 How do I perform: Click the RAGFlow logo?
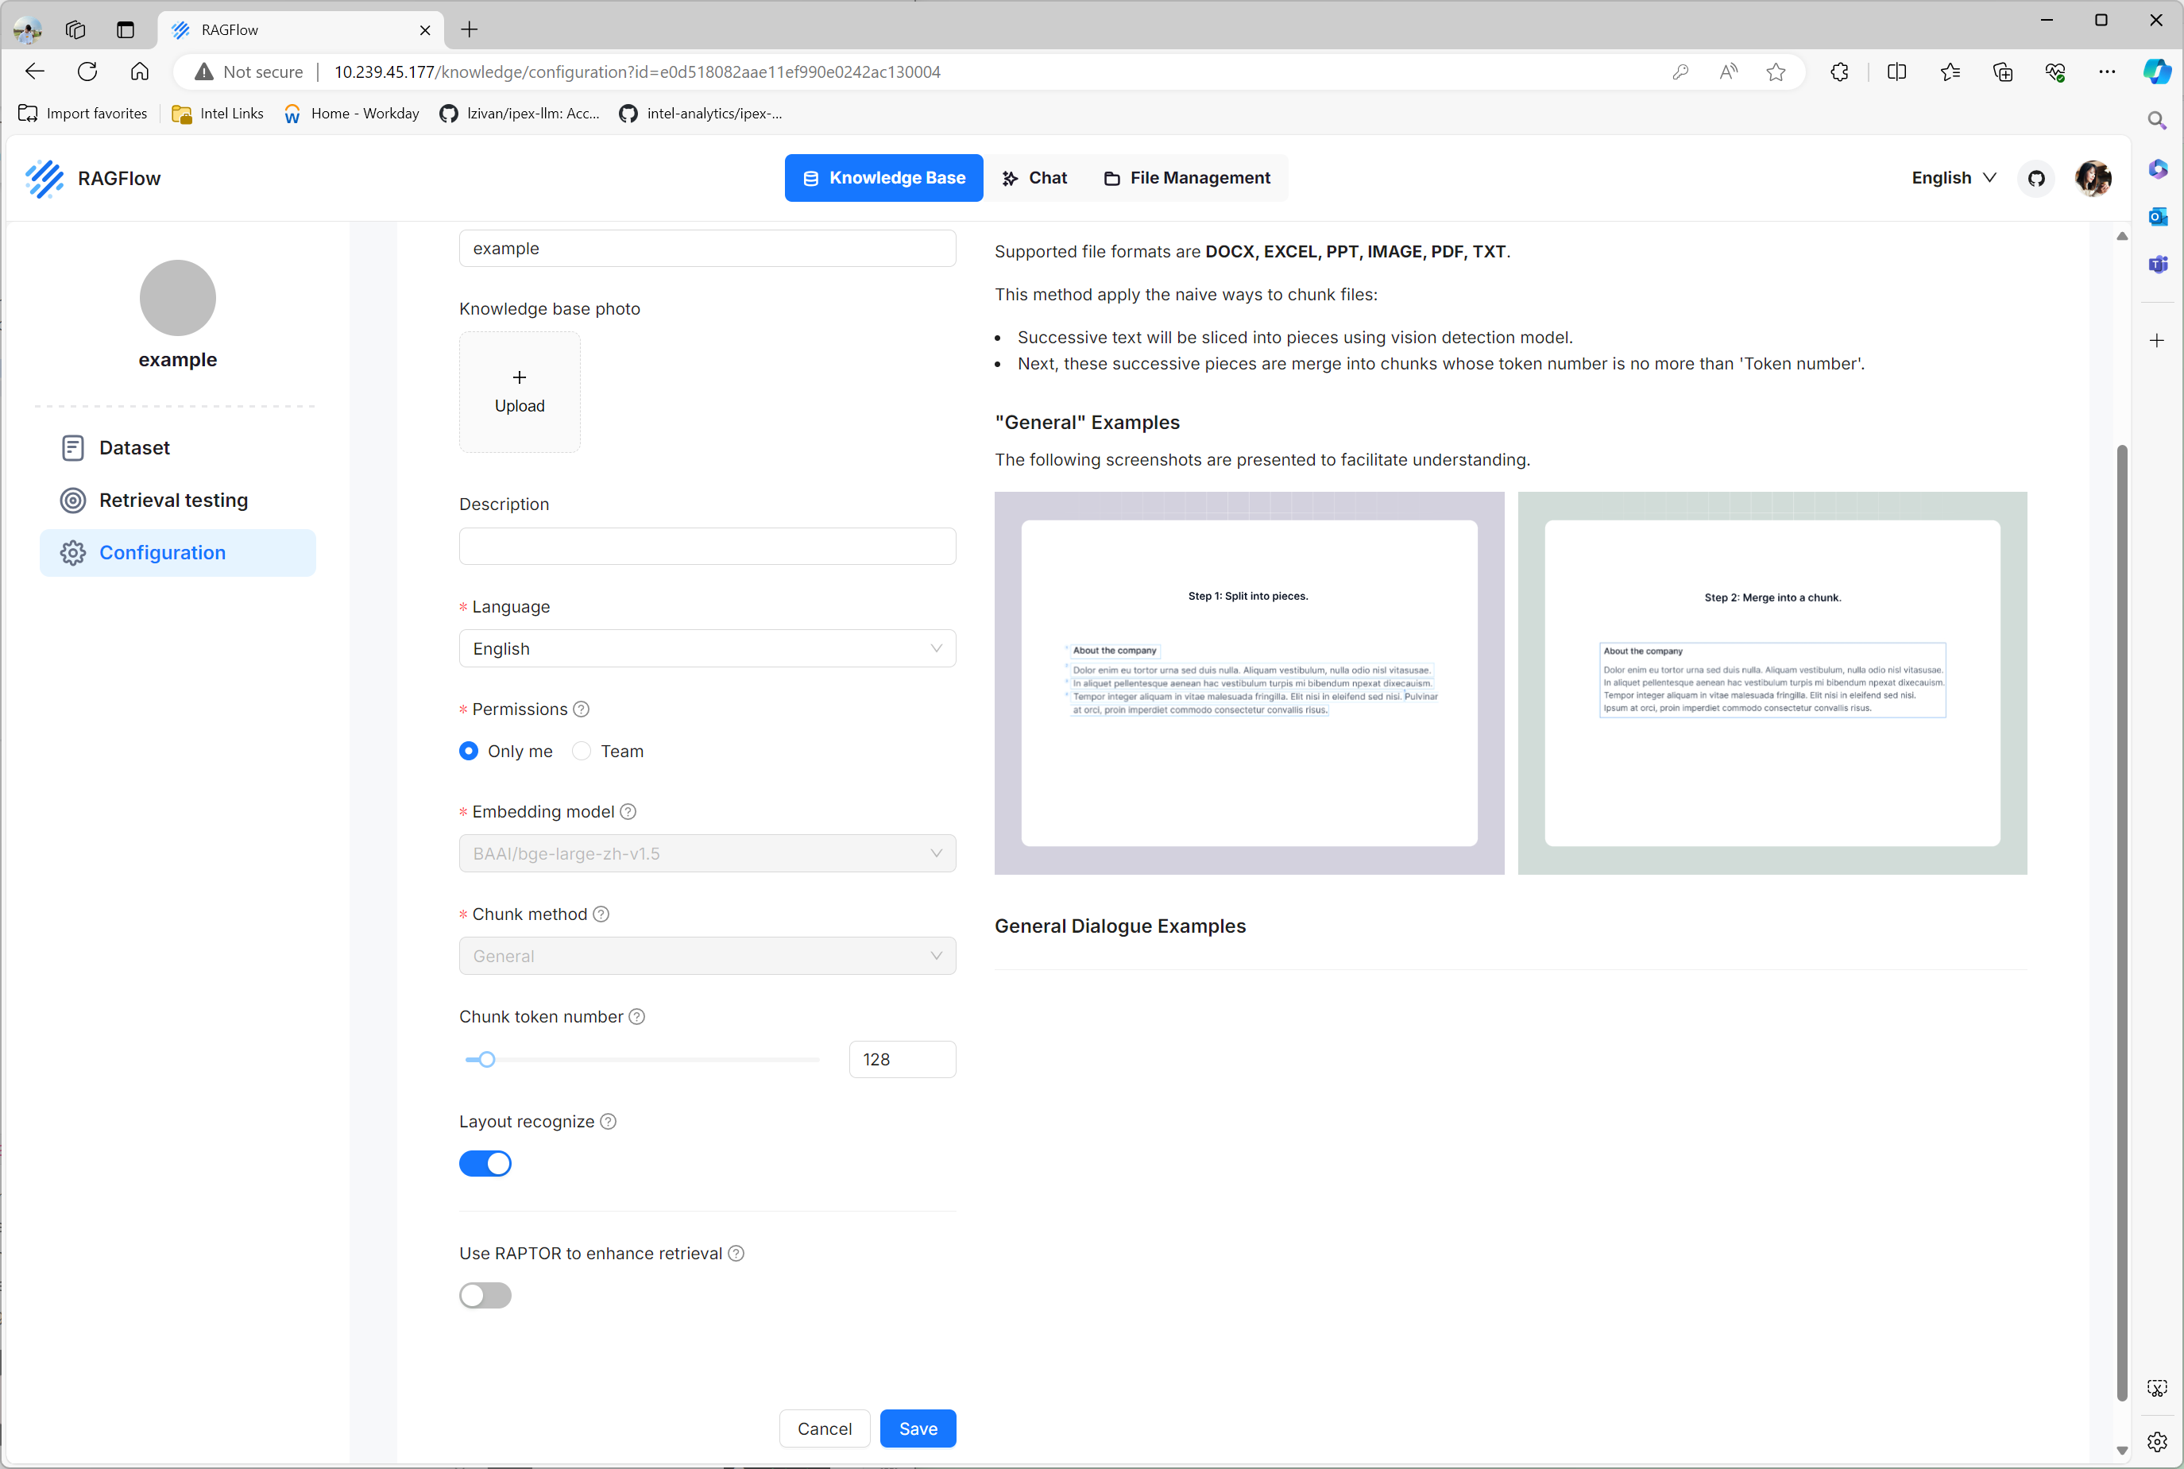(x=45, y=178)
